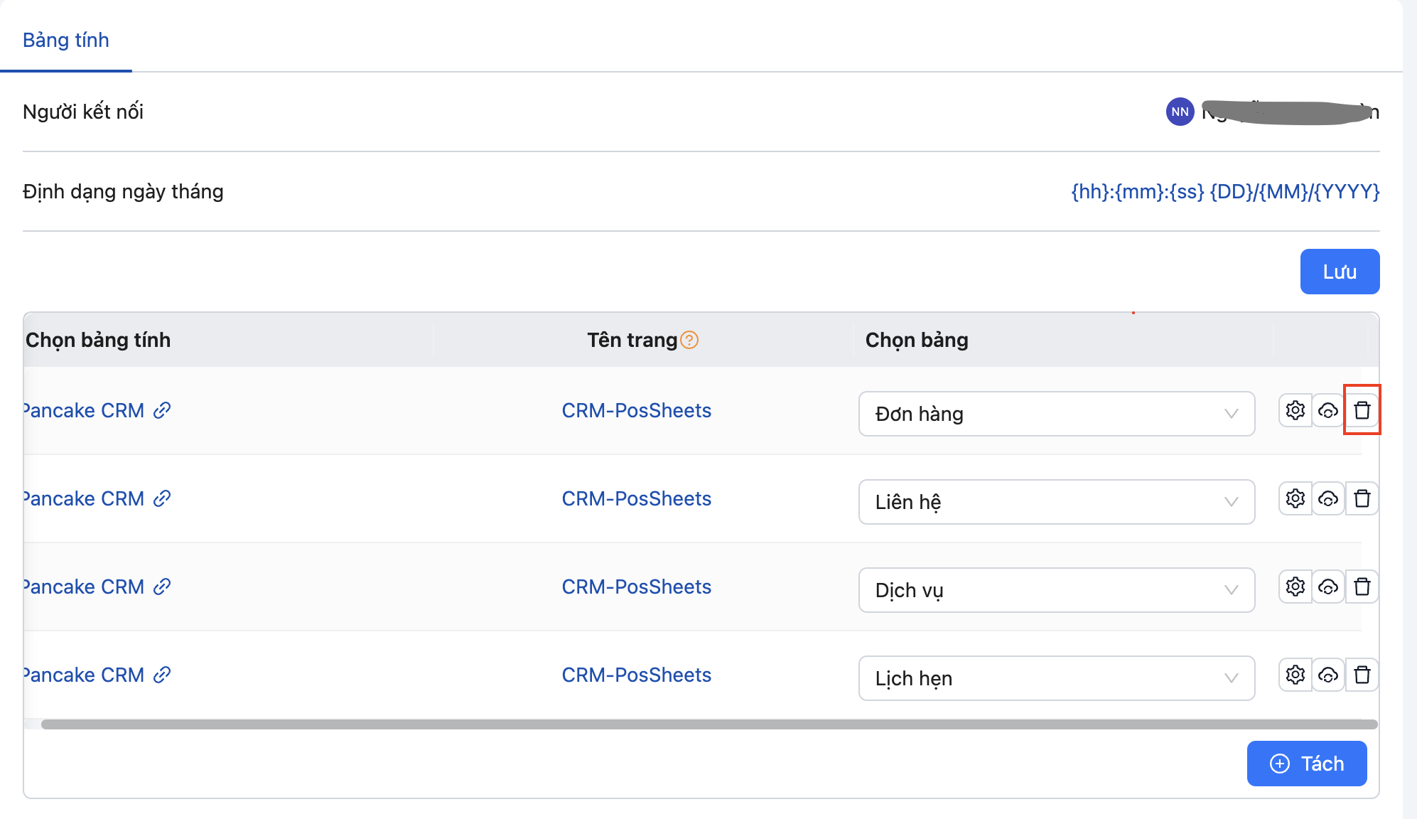Open the date format template link
Viewport: 1417px width, 819px height.
click(1225, 191)
